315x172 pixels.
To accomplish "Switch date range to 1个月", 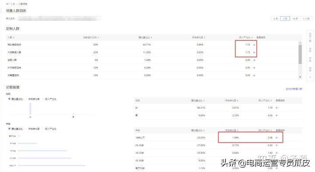I will tap(306, 18).
